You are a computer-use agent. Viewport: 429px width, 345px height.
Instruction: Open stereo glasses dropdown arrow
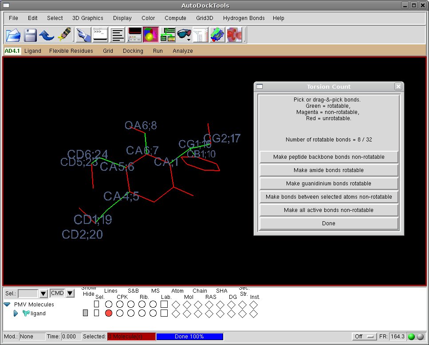point(189,40)
